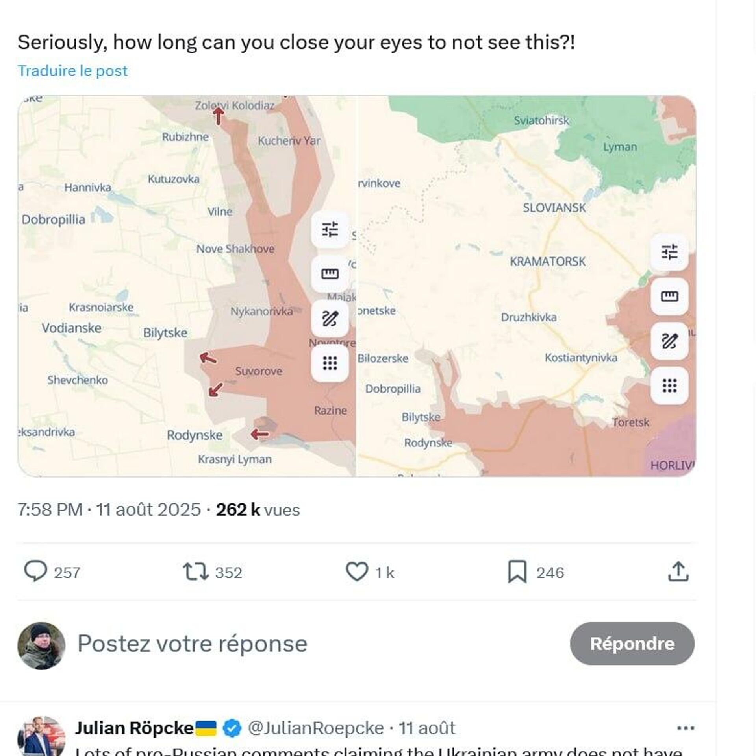Repost this tweet with retweet icon
Screen dimensions: 756x756
point(196,572)
